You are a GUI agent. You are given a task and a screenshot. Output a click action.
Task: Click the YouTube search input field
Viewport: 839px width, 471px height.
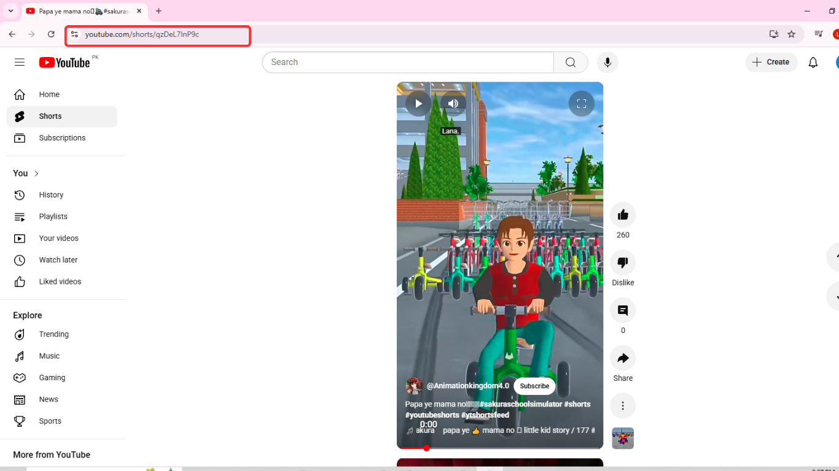coord(408,62)
